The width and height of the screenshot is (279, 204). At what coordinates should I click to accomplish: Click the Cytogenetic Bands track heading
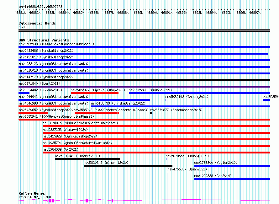click(37, 23)
